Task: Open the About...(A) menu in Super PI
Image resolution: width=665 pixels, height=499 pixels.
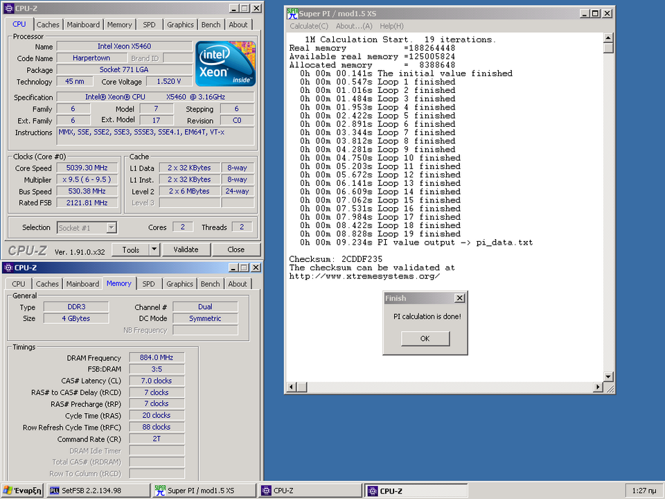Action: tap(354, 26)
